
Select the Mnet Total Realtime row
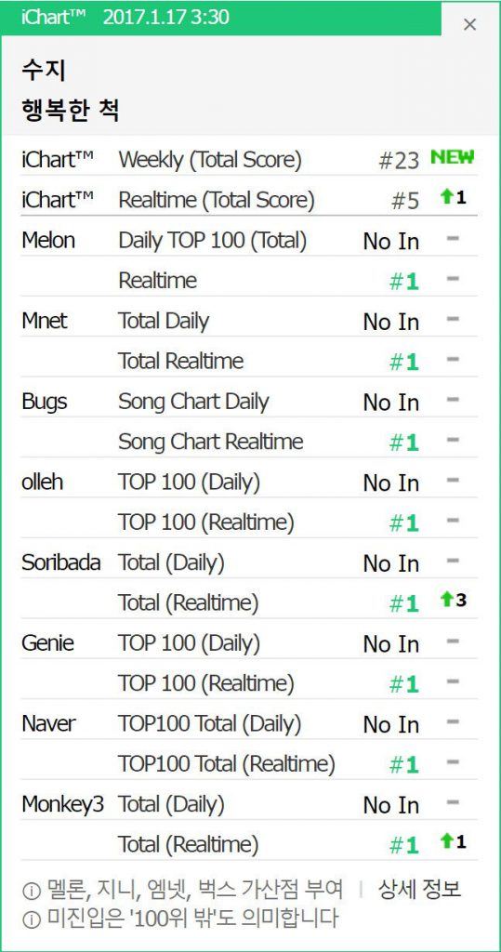tap(249, 362)
